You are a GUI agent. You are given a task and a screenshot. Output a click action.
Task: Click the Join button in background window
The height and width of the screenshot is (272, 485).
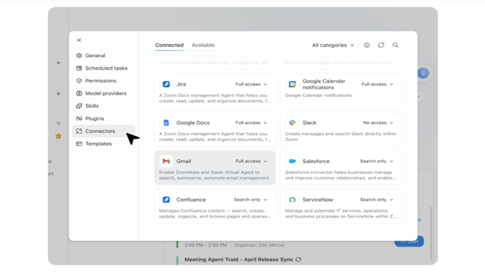409,241
